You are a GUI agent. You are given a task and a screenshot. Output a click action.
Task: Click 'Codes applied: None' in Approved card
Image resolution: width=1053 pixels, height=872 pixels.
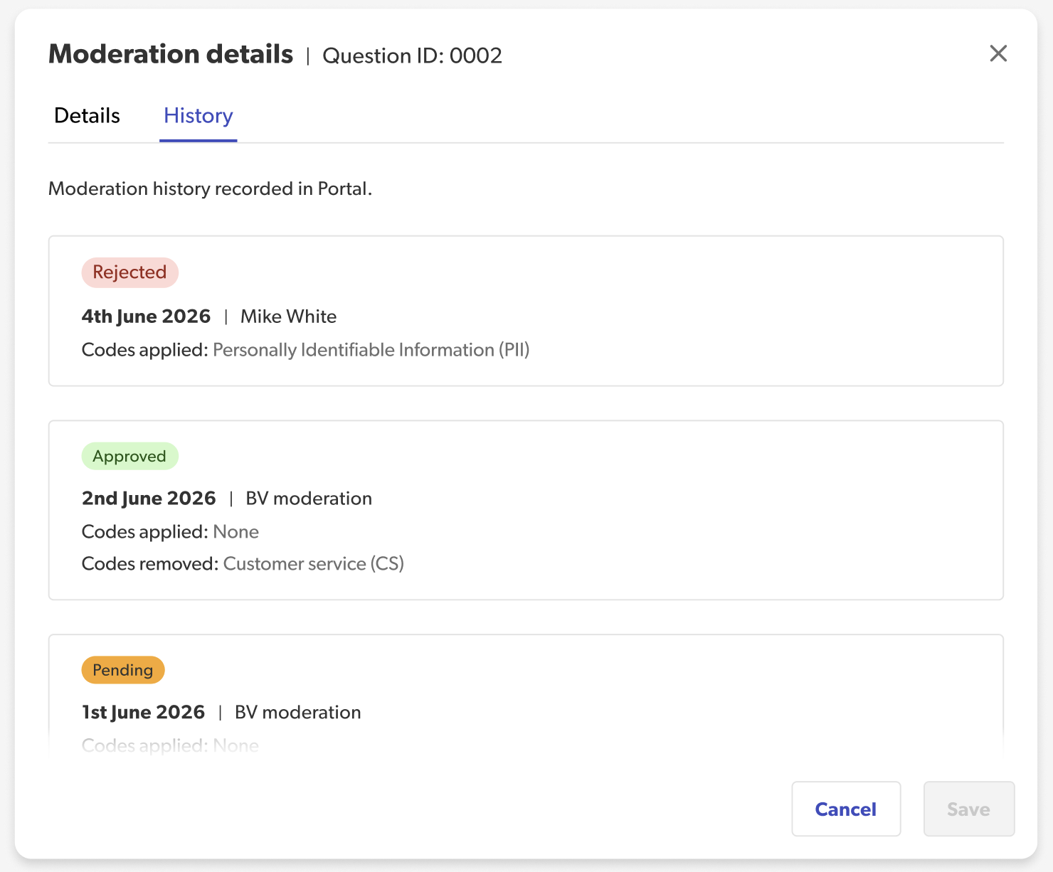pyautogui.click(x=171, y=532)
